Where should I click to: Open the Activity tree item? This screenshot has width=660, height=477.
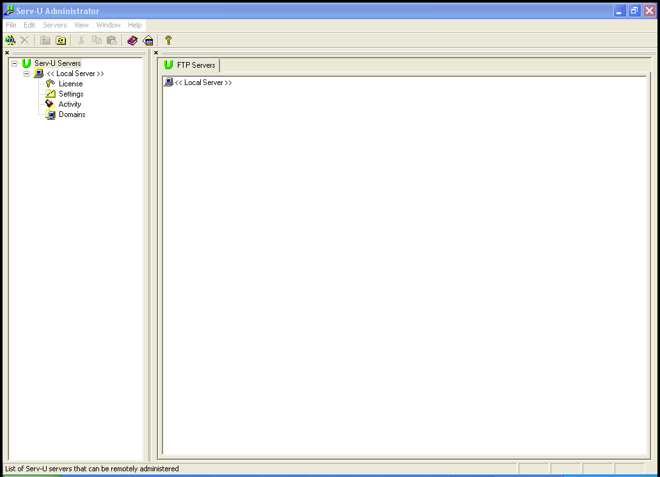point(70,104)
